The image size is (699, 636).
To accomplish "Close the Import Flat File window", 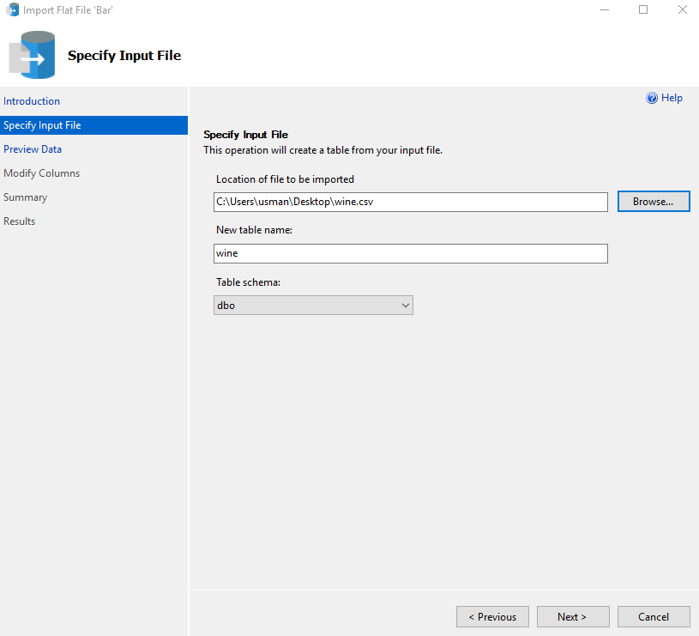I will [682, 10].
